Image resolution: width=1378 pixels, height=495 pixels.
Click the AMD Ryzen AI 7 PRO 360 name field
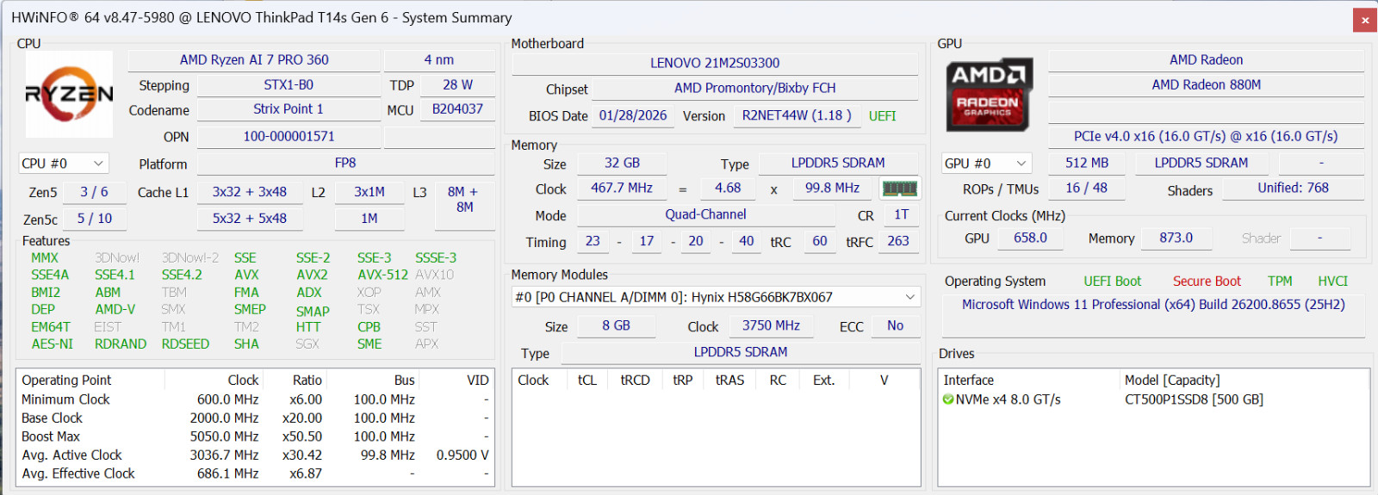pyautogui.click(x=254, y=60)
